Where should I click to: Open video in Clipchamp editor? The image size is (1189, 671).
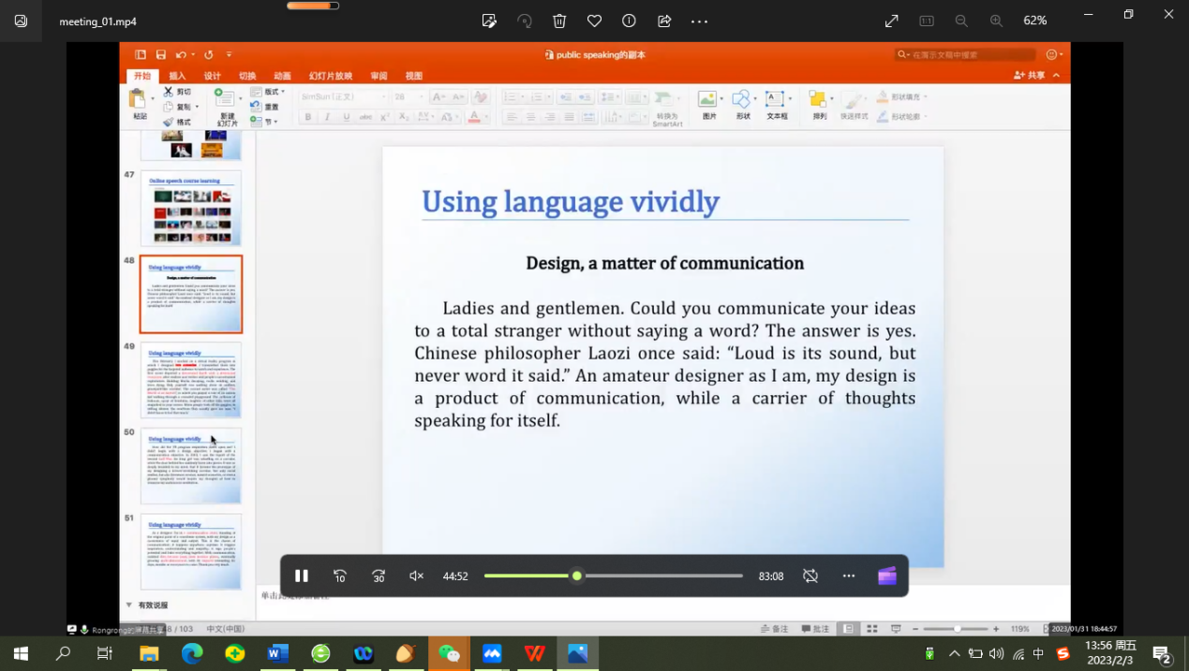(886, 576)
